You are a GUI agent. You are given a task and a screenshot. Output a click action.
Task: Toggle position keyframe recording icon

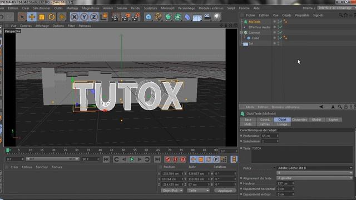193,159
